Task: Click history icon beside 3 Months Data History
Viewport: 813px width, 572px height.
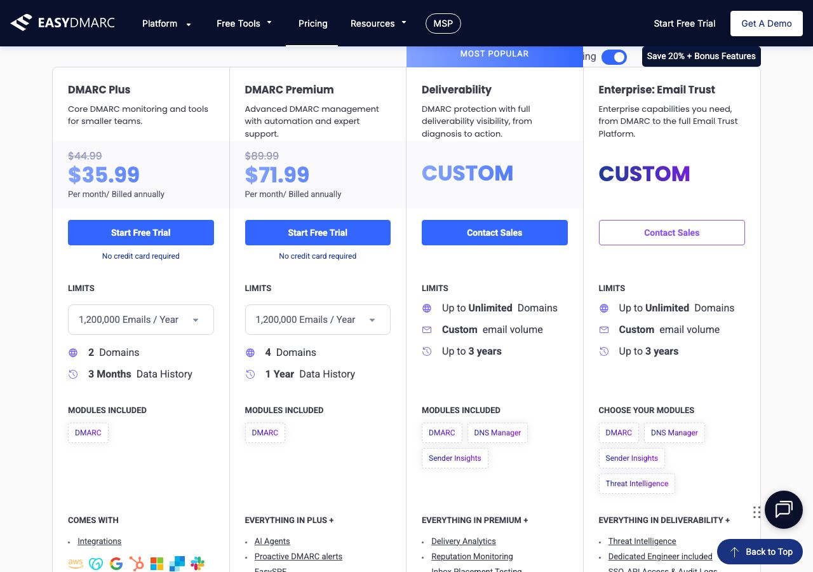Action: (73, 374)
